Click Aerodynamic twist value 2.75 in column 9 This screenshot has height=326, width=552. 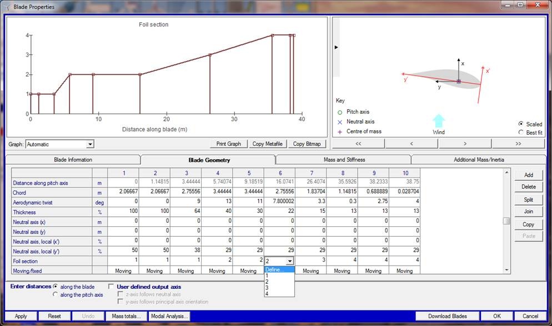point(373,201)
